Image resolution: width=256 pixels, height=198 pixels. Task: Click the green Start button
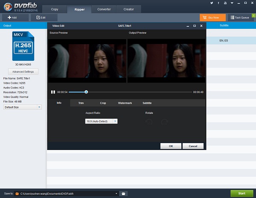point(241,193)
